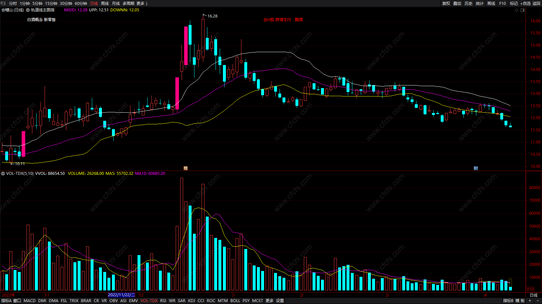Click the 标记 mark button
Screen dimensions: 542x304
514,3
